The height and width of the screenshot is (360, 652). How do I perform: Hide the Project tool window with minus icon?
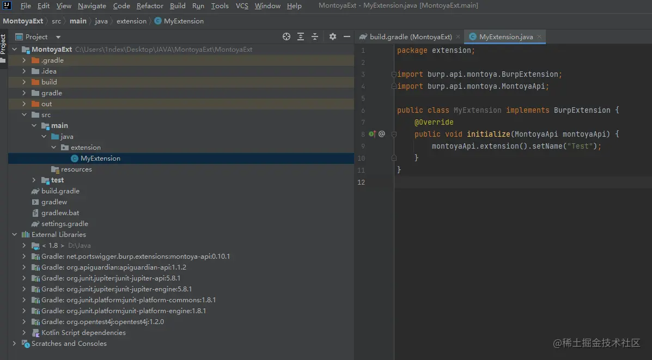(x=347, y=36)
